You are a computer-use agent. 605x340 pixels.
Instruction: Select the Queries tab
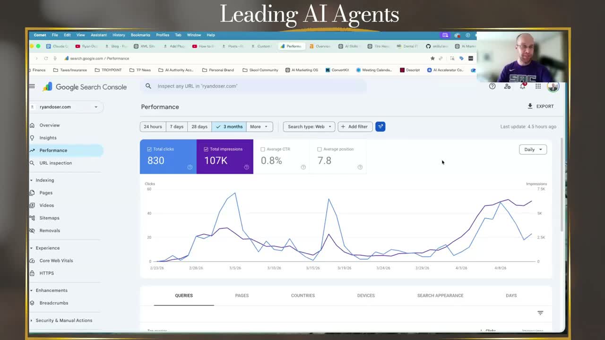click(184, 296)
